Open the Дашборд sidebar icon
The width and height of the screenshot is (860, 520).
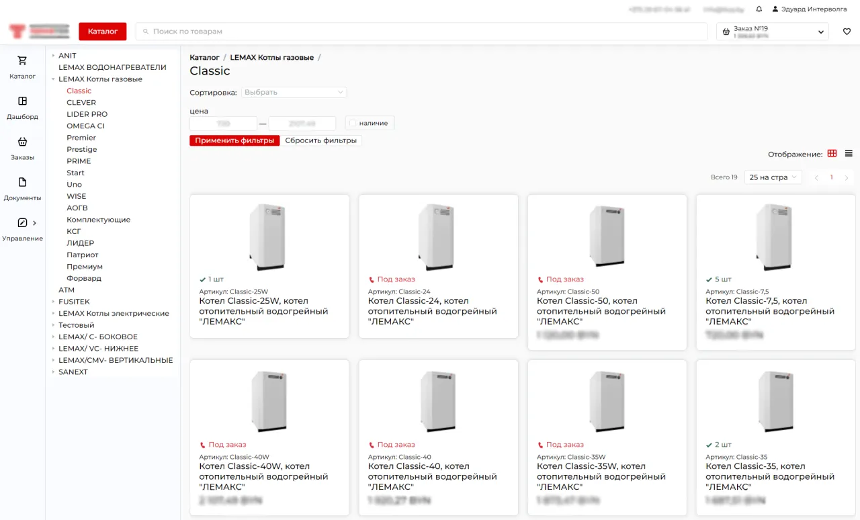pos(22,101)
